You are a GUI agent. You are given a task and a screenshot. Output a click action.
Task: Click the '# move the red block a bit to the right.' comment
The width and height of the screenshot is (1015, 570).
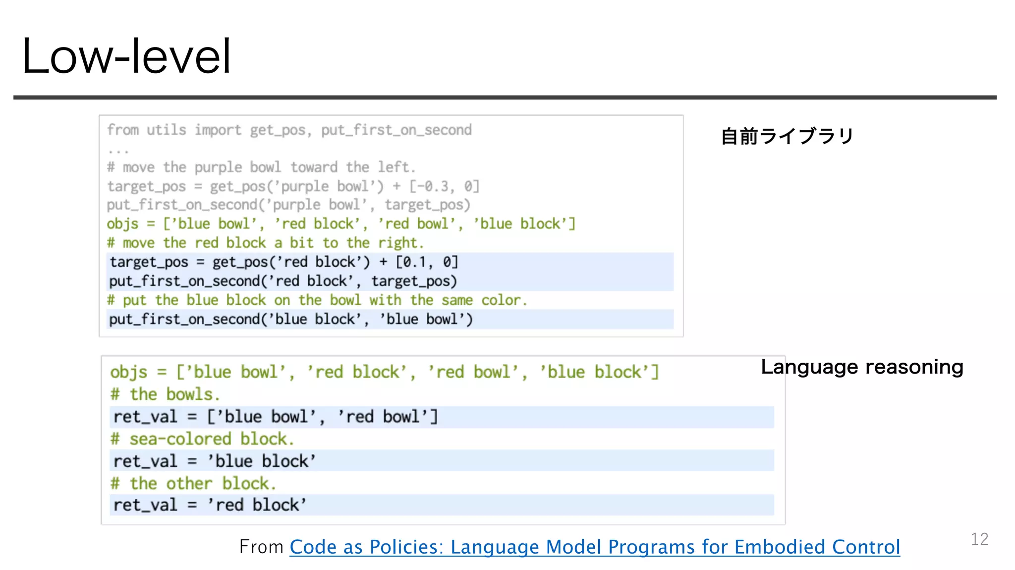coord(266,243)
